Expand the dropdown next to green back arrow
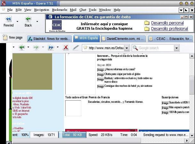This screenshot has width=195, height=144. click(x=28, y=47)
